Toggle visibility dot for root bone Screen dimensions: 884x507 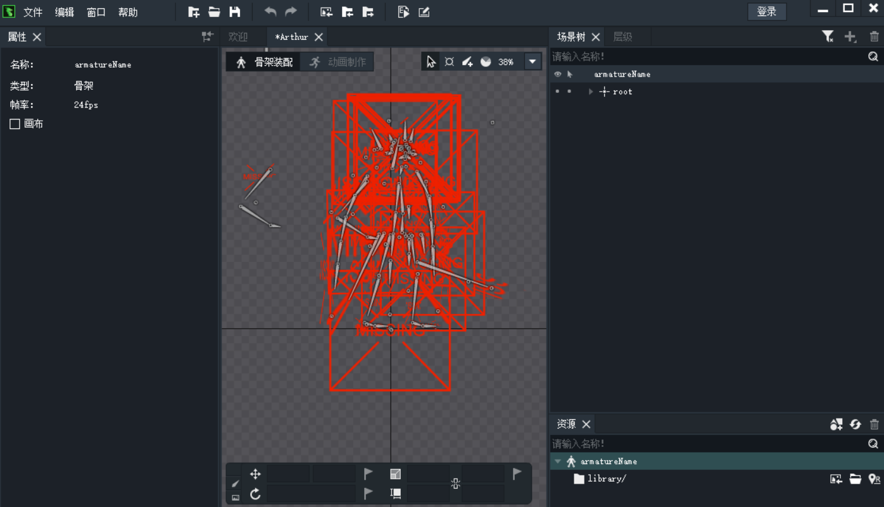click(x=557, y=92)
